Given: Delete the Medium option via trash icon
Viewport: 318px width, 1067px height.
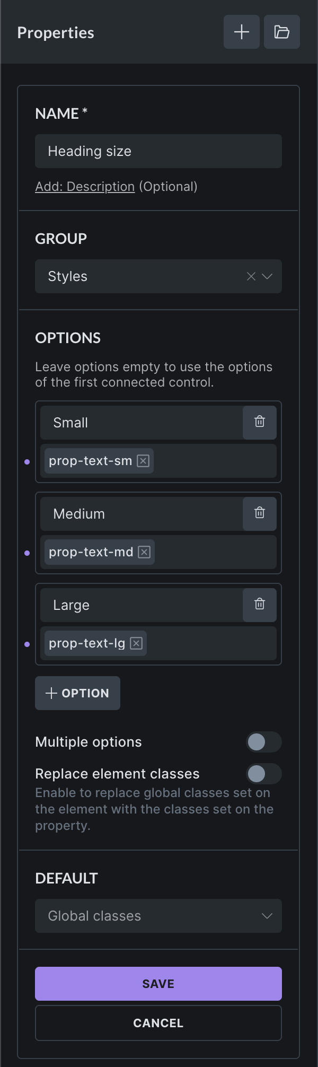Looking at the screenshot, I should pos(260,513).
